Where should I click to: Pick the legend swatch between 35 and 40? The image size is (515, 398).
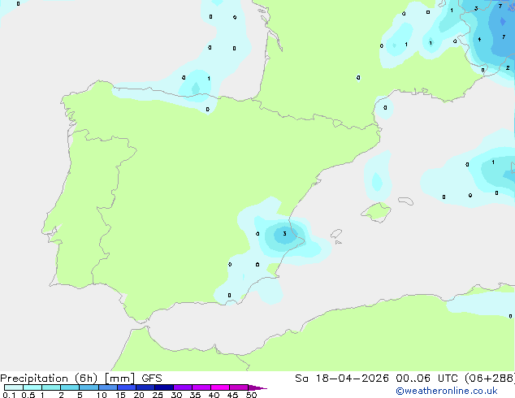(201, 387)
